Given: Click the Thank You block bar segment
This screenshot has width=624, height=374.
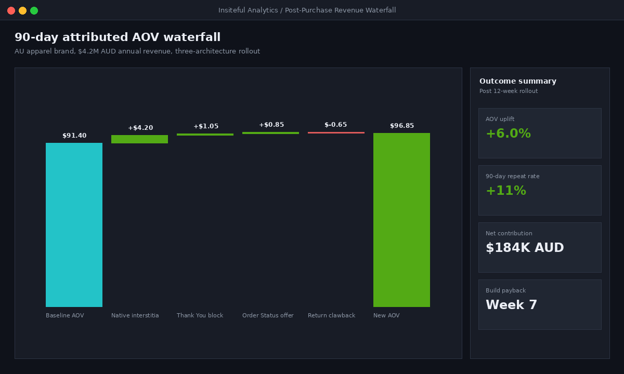Looking at the screenshot, I should pos(205,135).
